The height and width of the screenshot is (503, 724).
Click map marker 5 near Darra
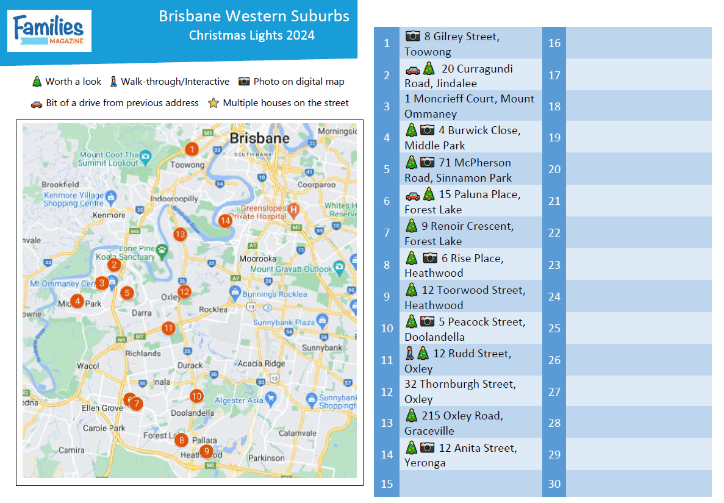pyautogui.click(x=127, y=293)
